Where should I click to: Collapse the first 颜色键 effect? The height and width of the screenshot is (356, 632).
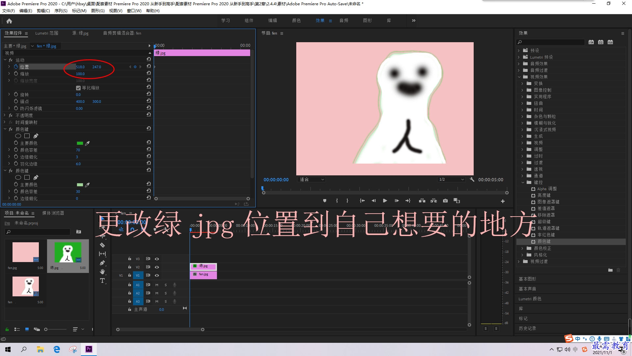[5, 129]
